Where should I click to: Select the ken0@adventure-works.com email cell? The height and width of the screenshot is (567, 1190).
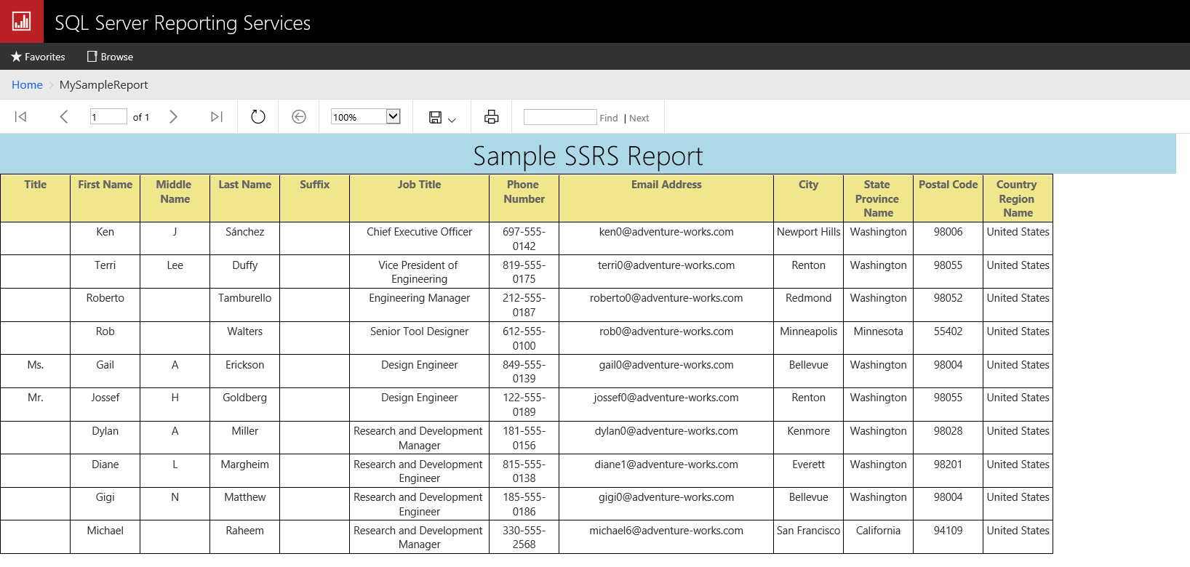pos(666,232)
